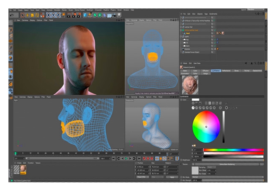Open the Character menu
The height and width of the screenshot is (191, 276).
(98, 10)
